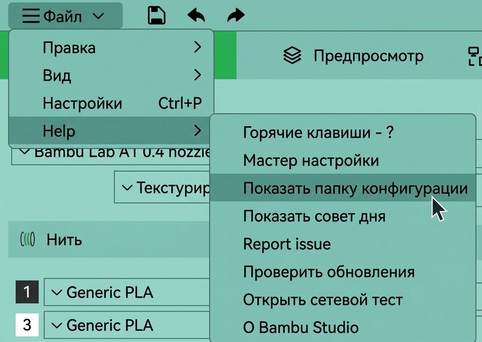
Task: Choose Настройки Ctrl+P menu item
Action: coord(111,103)
